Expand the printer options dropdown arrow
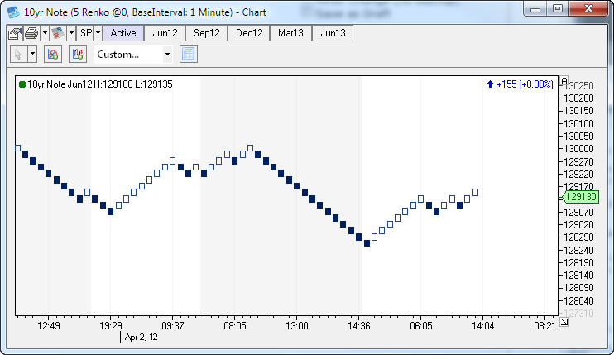This screenshot has width=614, height=355. [x=45, y=33]
